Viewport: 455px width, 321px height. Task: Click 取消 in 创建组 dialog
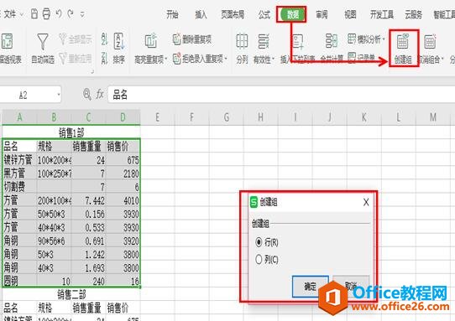pyautogui.click(x=351, y=287)
